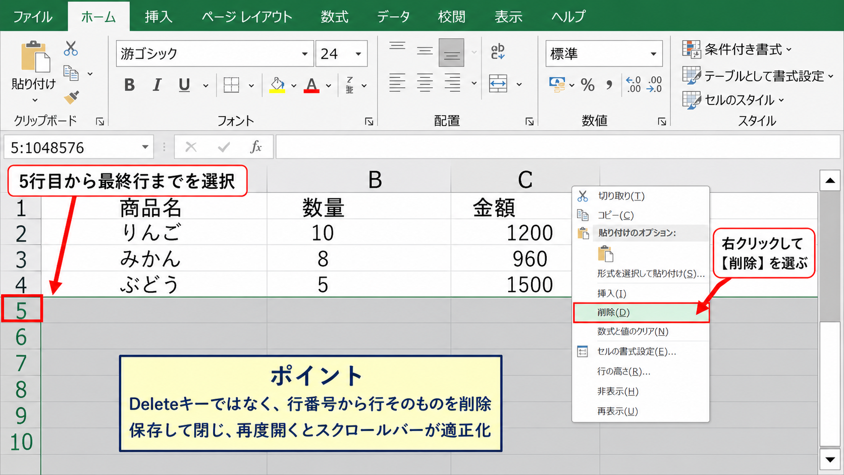844x475 pixels.
Task: Switch to the 表示 tab
Action: coord(508,17)
